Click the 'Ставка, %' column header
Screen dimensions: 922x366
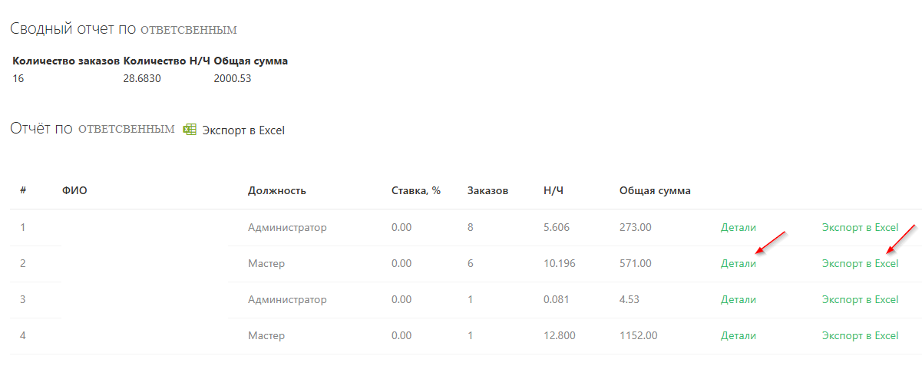click(416, 190)
